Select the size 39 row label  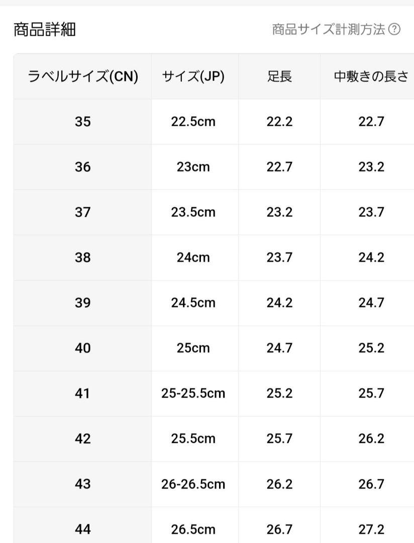(83, 303)
